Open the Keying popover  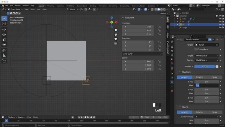pos(21,117)
